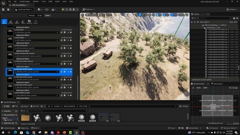Click Save All in Content Browser
Viewport: 240px width, 135px height.
34,106
